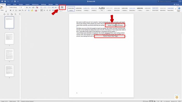Viewport: 182px width, 102px height.
Task: Open thumbnails pane icon in sidebar
Action: pos(4,14)
